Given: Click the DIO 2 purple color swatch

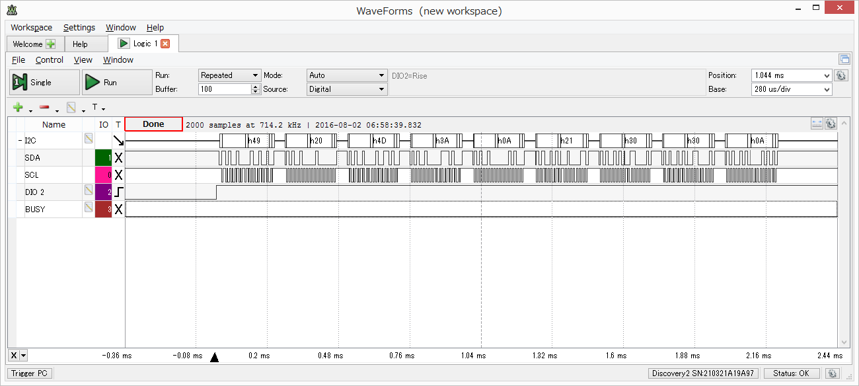Looking at the screenshot, I should coord(104,192).
